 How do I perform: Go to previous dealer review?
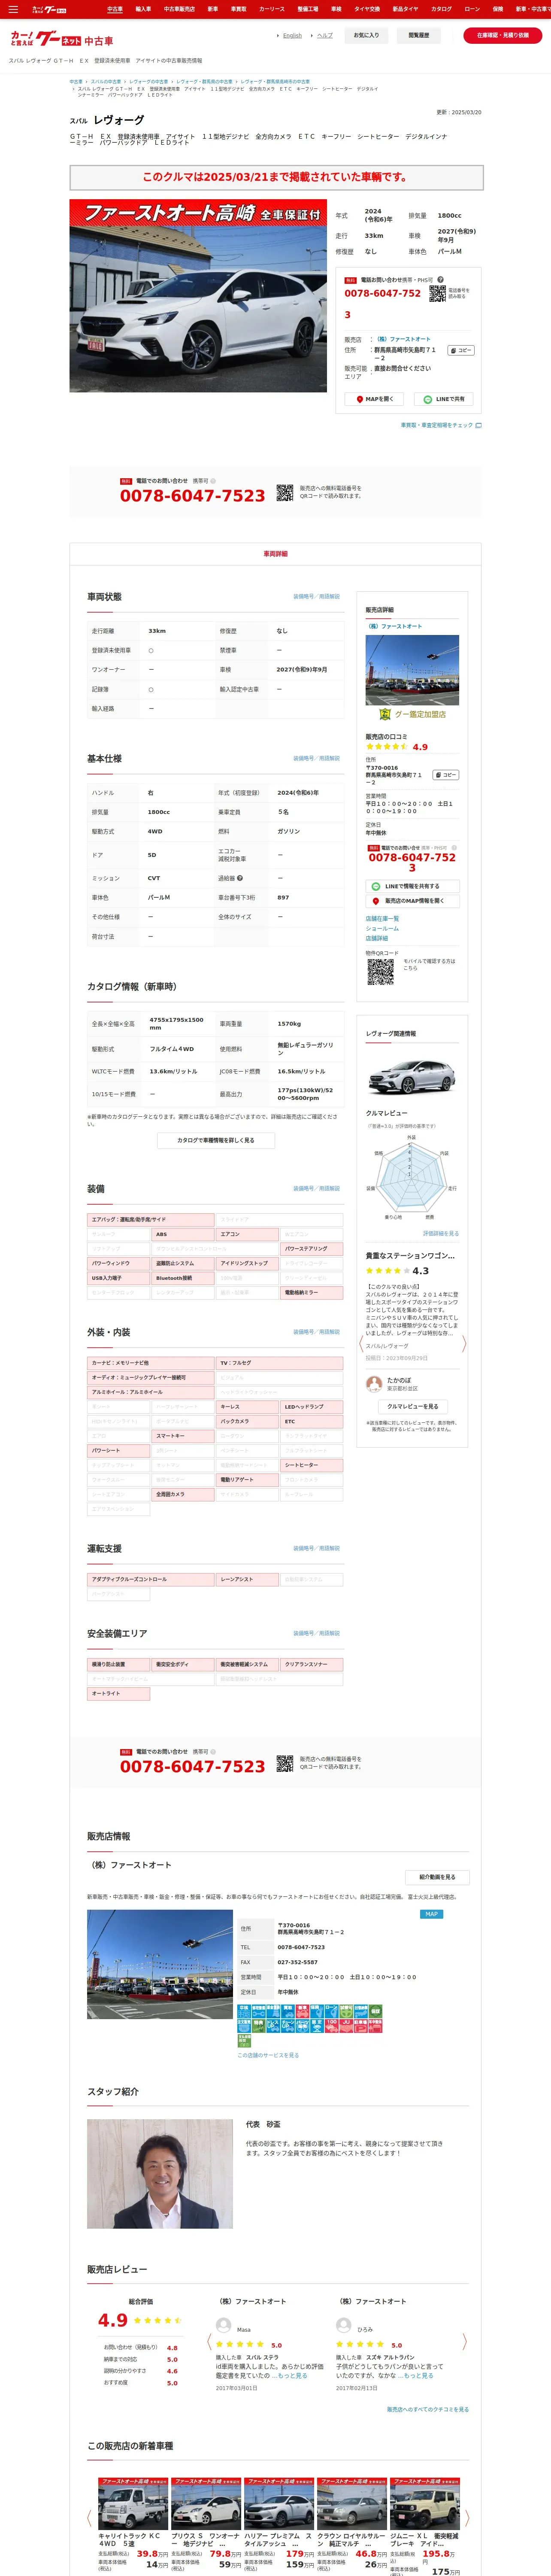[x=209, y=2342]
